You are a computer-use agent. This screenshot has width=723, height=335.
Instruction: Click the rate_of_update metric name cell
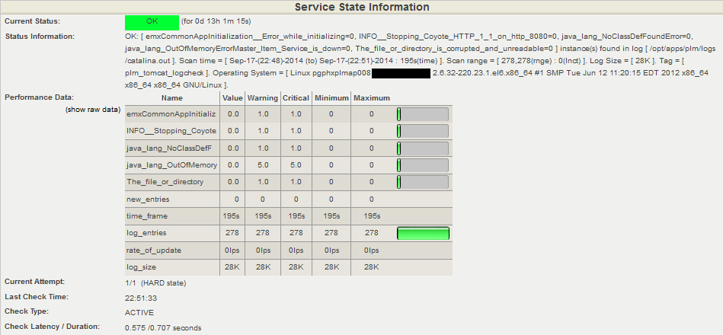coord(151,250)
